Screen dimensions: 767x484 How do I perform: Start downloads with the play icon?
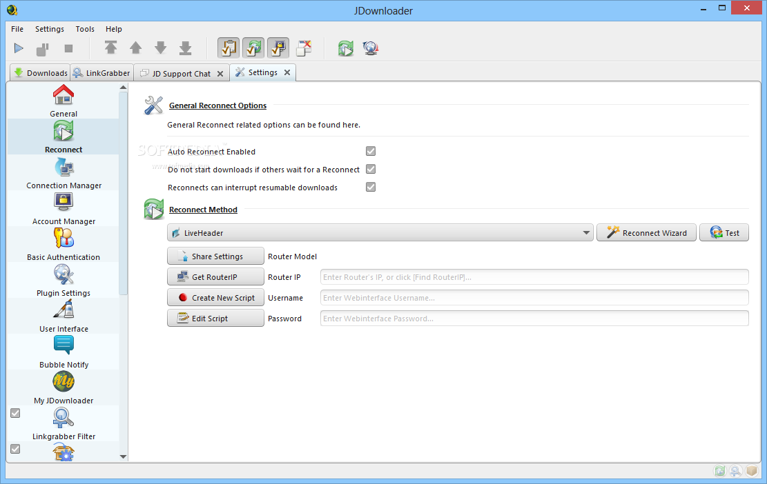pyautogui.click(x=19, y=48)
